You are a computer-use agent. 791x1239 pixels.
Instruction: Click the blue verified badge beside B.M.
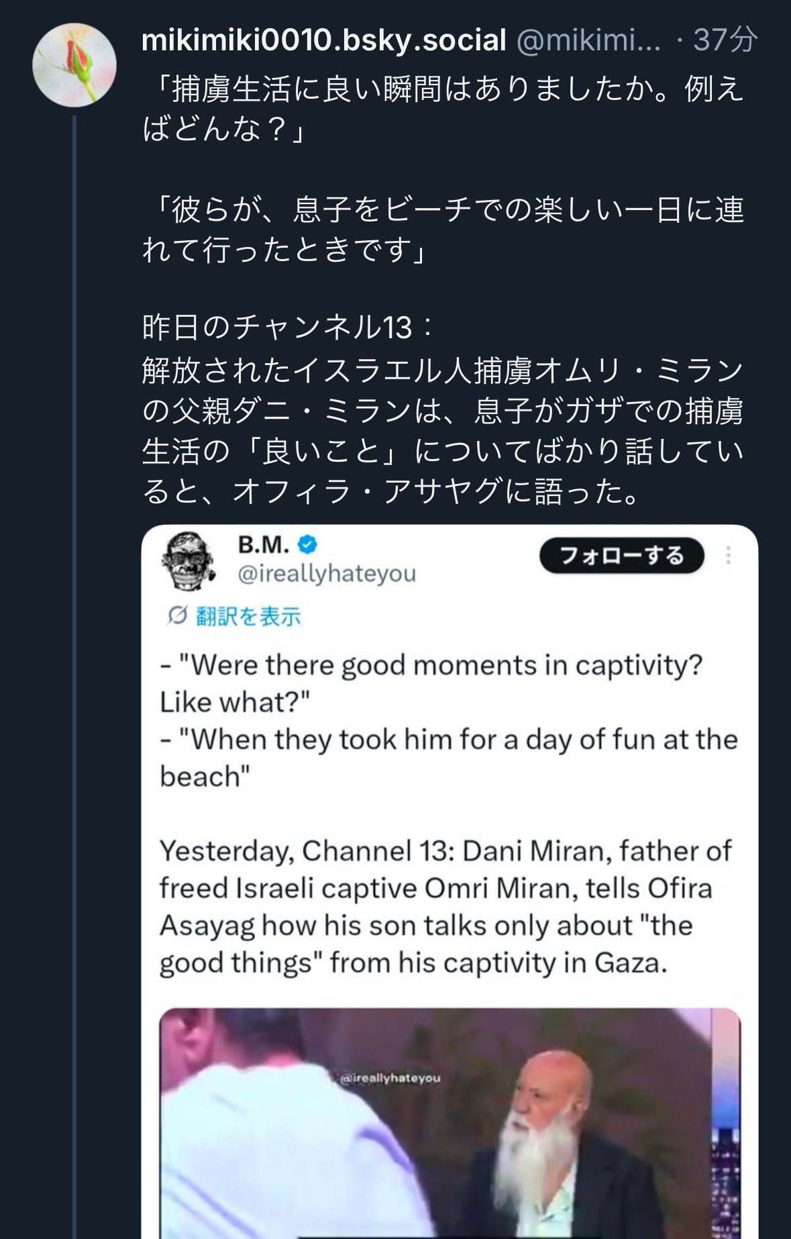[x=307, y=545]
